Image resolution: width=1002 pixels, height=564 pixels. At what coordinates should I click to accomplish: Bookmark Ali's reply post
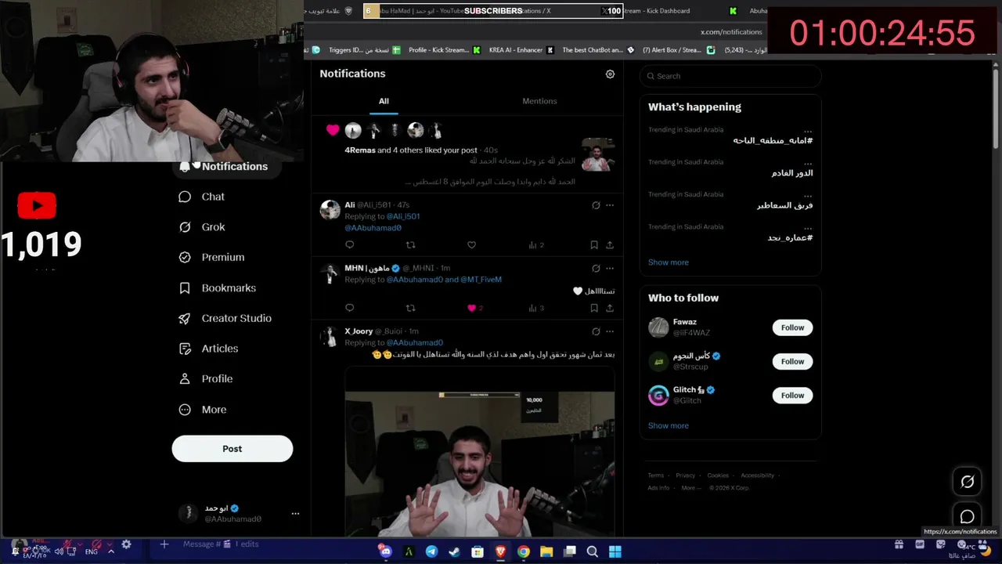point(594,245)
